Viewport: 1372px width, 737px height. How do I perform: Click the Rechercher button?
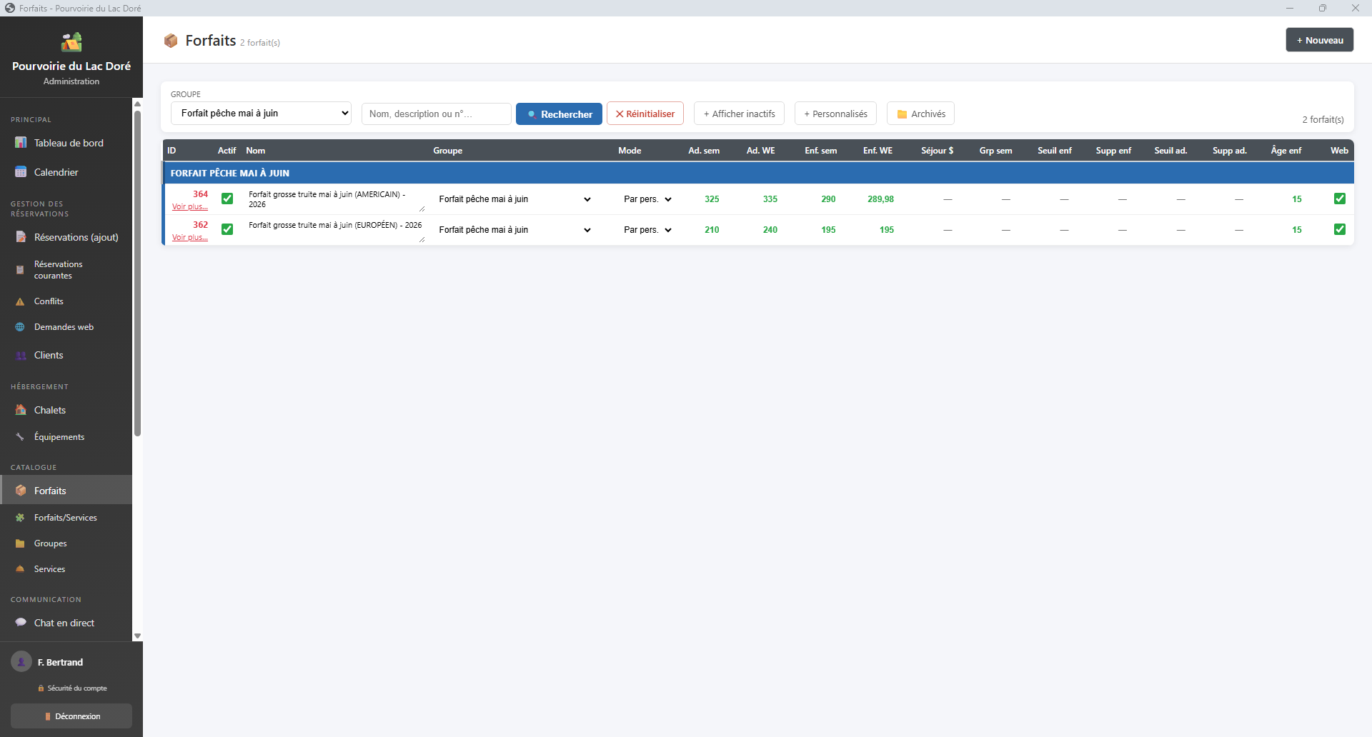pos(559,114)
